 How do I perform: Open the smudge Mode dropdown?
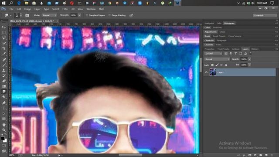pos(49,16)
